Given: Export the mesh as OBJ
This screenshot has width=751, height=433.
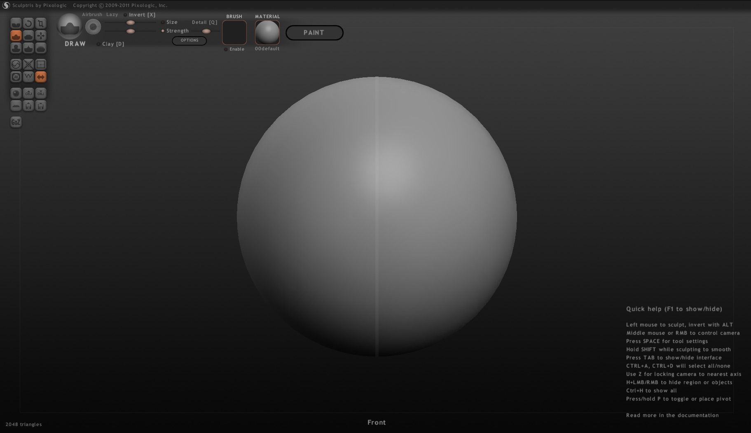Looking at the screenshot, I should (x=40, y=93).
